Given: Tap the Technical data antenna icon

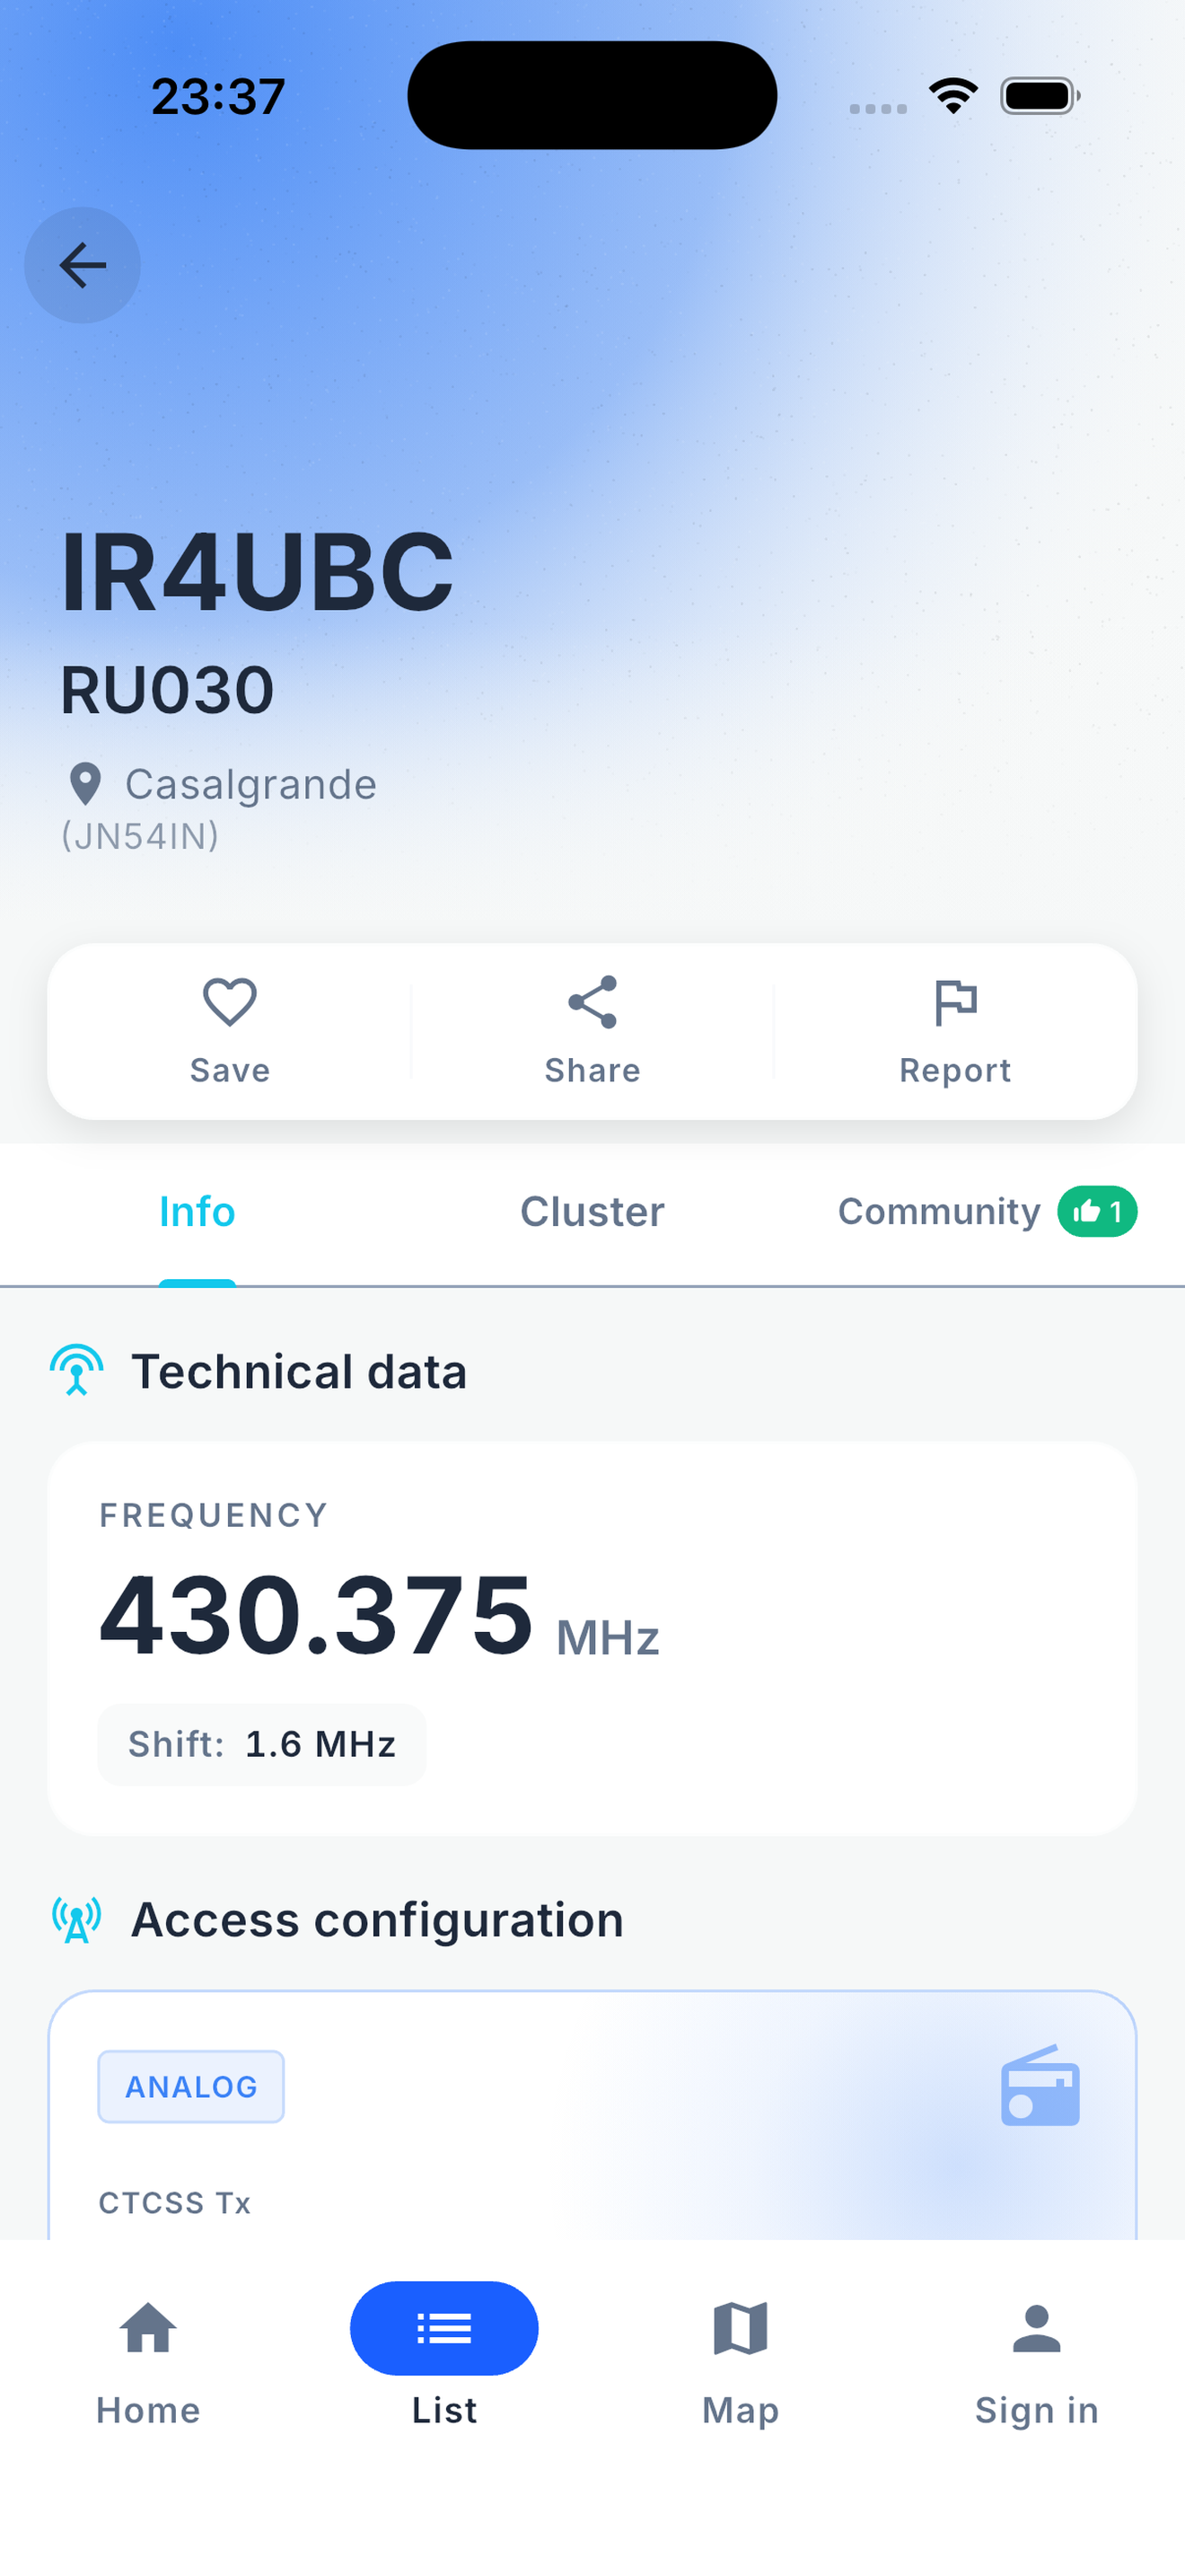Looking at the screenshot, I should 77,1370.
